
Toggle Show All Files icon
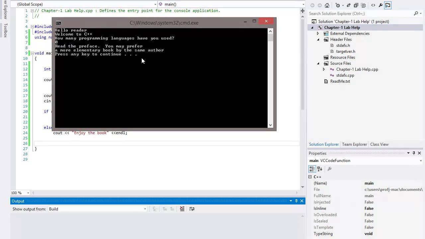tap(363, 5)
